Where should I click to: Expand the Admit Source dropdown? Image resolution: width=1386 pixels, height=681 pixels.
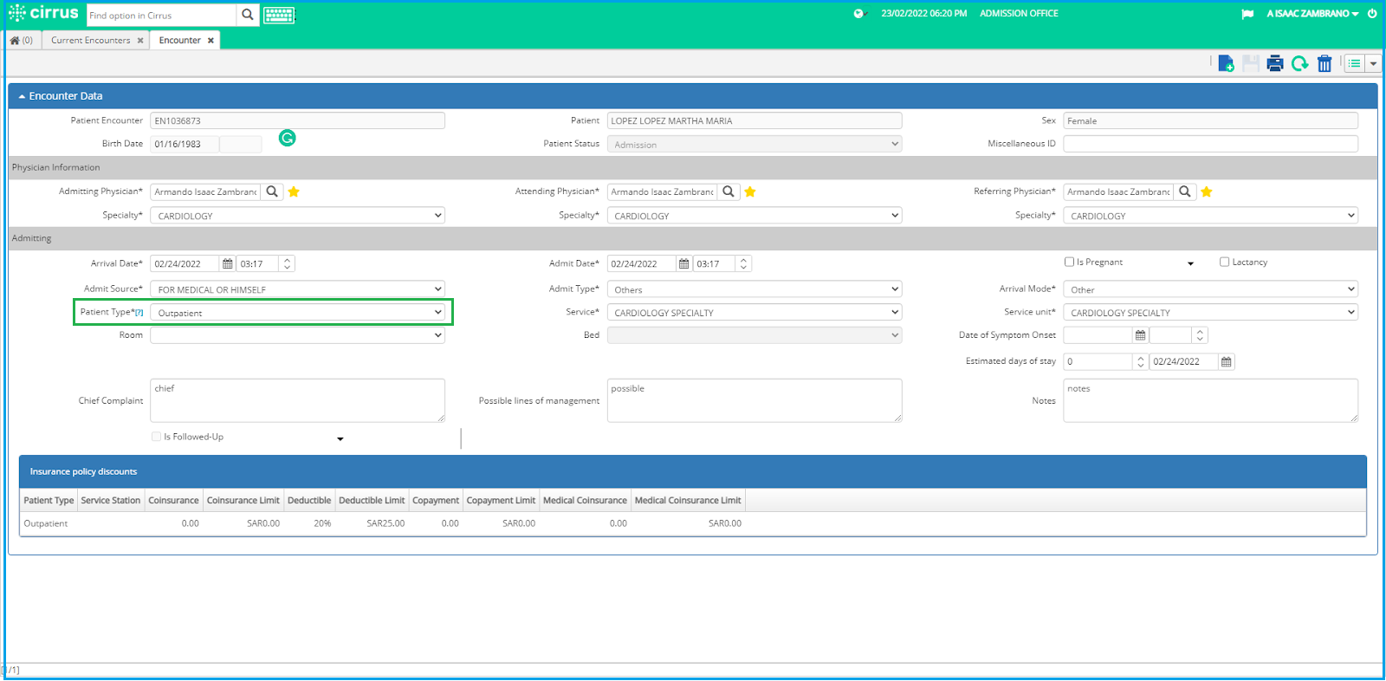click(x=298, y=289)
